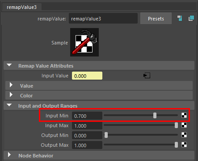Click checker map button for Output Min

coord(184,135)
